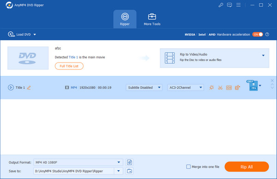Open the feedback chat icon

coord(229,5)
